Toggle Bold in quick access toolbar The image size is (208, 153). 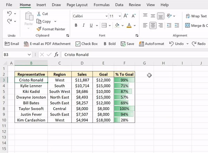point(110,44)
